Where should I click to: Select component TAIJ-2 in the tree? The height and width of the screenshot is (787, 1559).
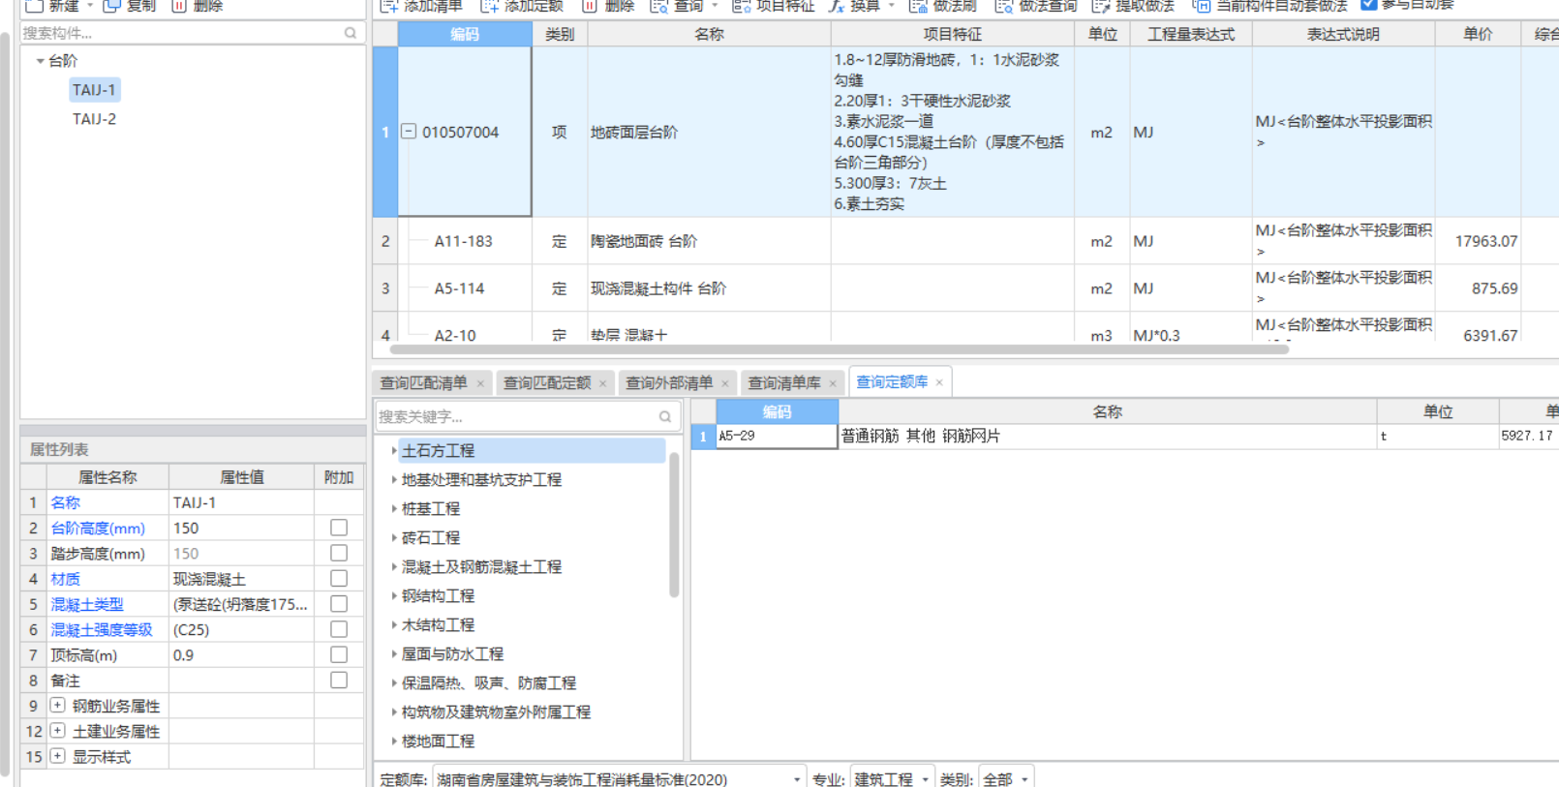pos(94,119)
